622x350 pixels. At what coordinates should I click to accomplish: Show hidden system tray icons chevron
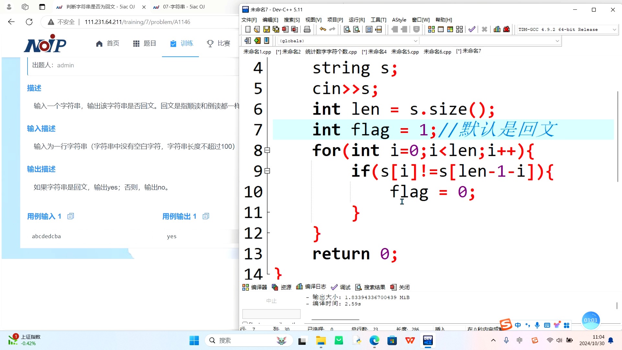(x=493, y=340)
